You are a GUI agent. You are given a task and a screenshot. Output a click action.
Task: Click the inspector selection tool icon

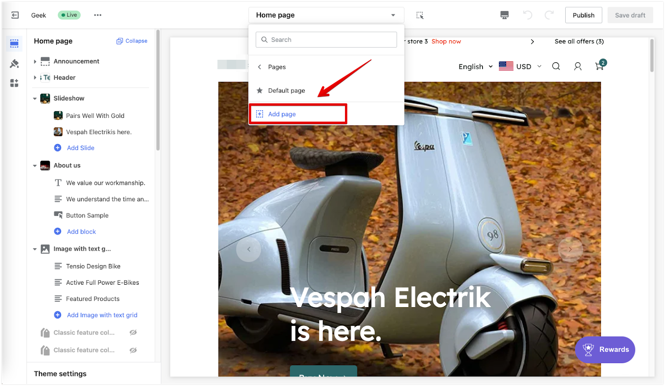(x=420, y=15)
